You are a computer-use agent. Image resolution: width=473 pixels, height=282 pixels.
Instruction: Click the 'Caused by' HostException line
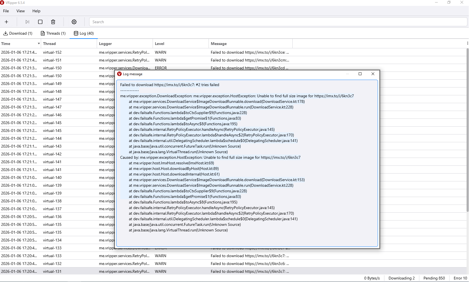point(210,157)
